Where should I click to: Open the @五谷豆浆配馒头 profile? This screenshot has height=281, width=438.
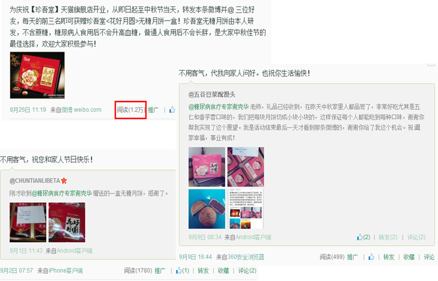click(x=212, y=95)
